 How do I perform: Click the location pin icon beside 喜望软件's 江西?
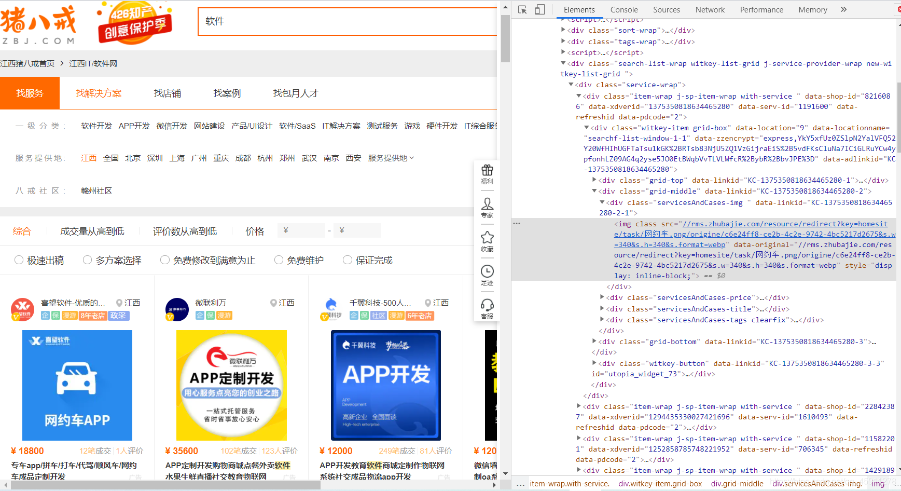(x=119, y=303)
